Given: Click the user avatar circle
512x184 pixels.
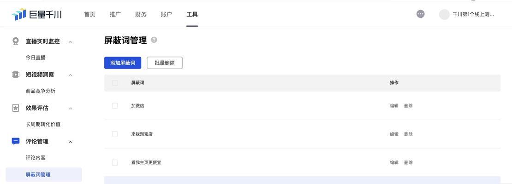Looking at the screenshot, I should (x=444, y=14).
